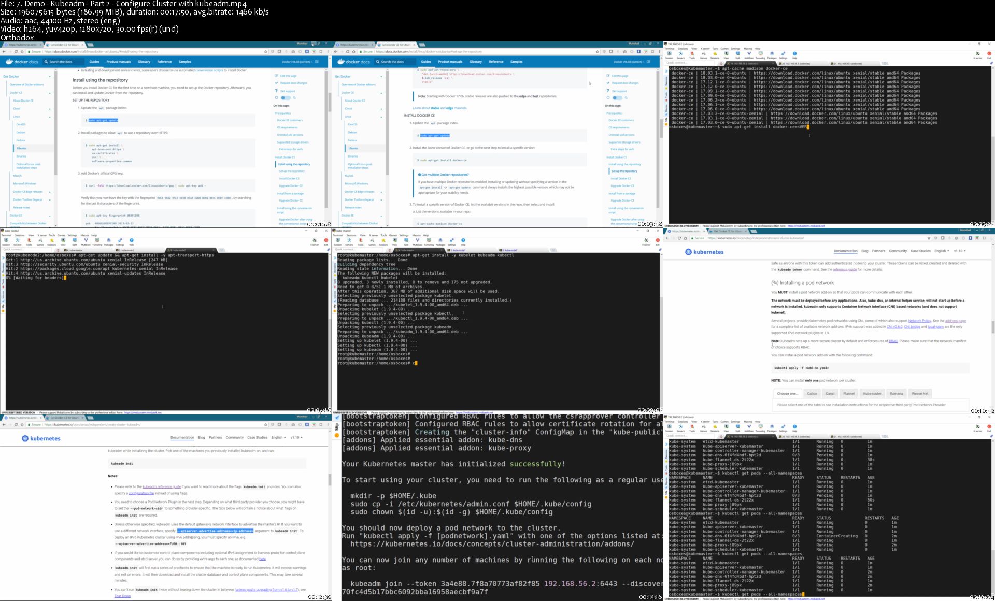
Task: Select Flannel tab in the 00:10:42 kubernetes frame
Action: point(848,393)
